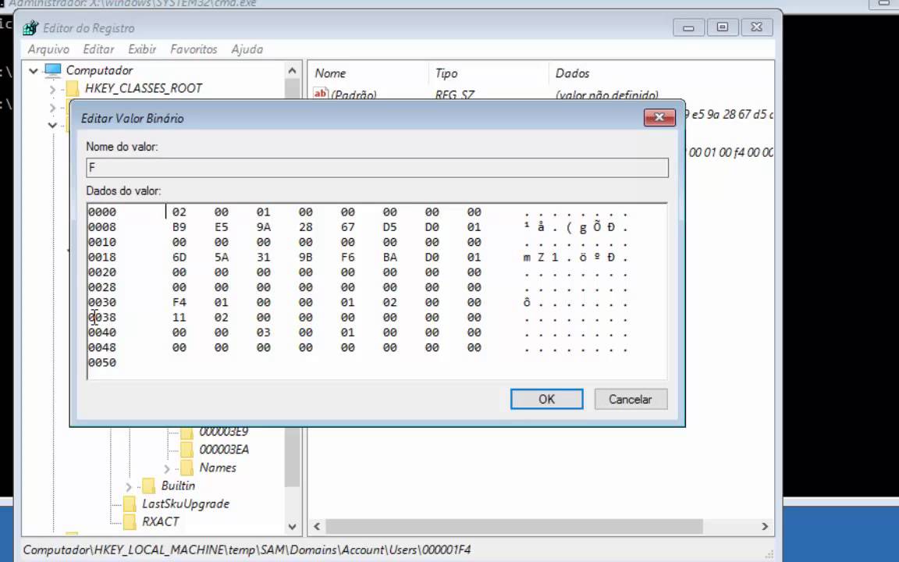Click folder icon of Builtin key
899x562 pixels.
point(148,486)
